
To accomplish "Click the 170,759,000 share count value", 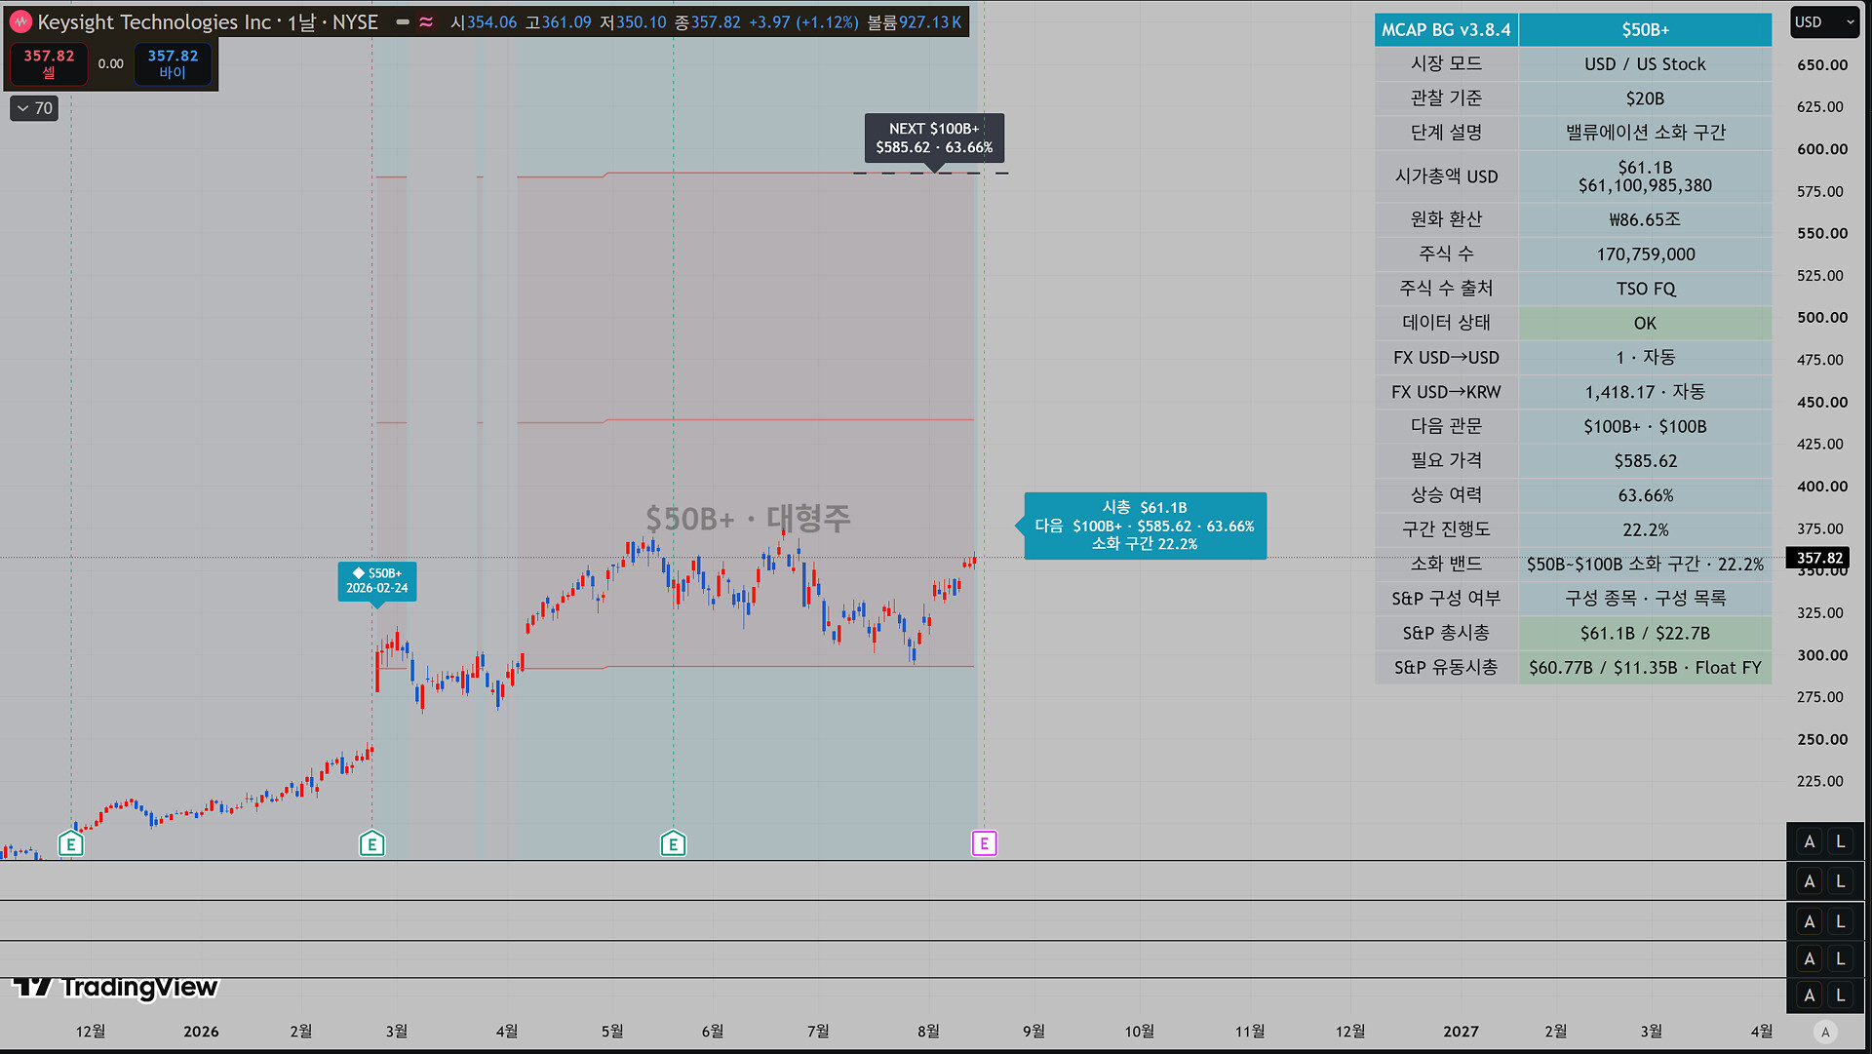I will coord(1645,254).
